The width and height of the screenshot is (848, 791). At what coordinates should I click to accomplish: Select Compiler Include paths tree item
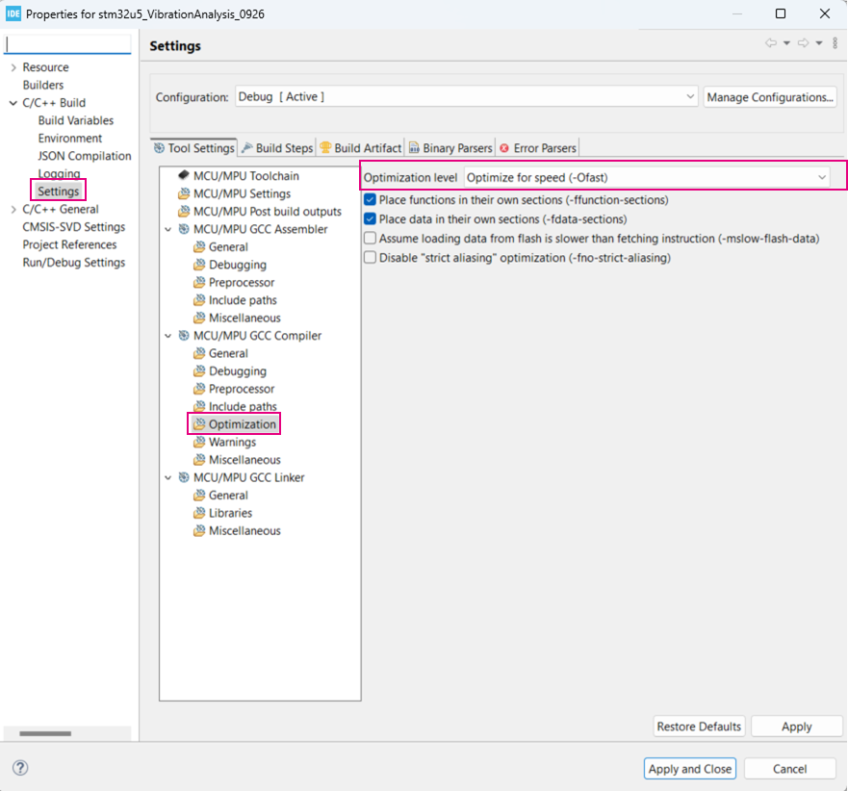(x=243, y=407)
